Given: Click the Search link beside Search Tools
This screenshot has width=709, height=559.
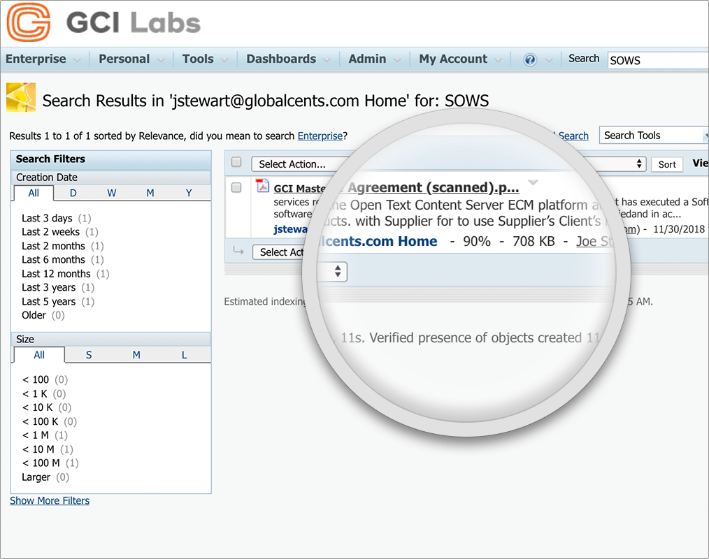Looking at the screenshot, I should tap(573, 136).
